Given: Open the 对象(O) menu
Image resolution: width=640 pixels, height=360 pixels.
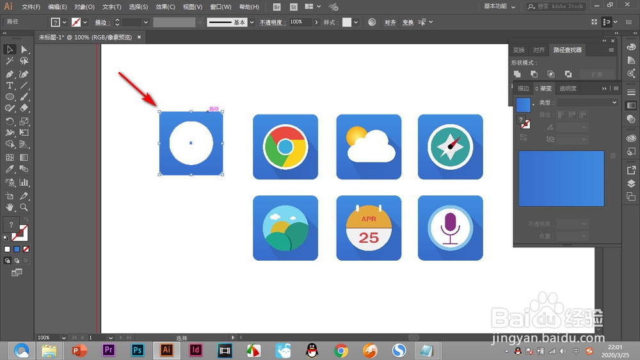Looking at the screenshot, I should [x=84, y=7].
